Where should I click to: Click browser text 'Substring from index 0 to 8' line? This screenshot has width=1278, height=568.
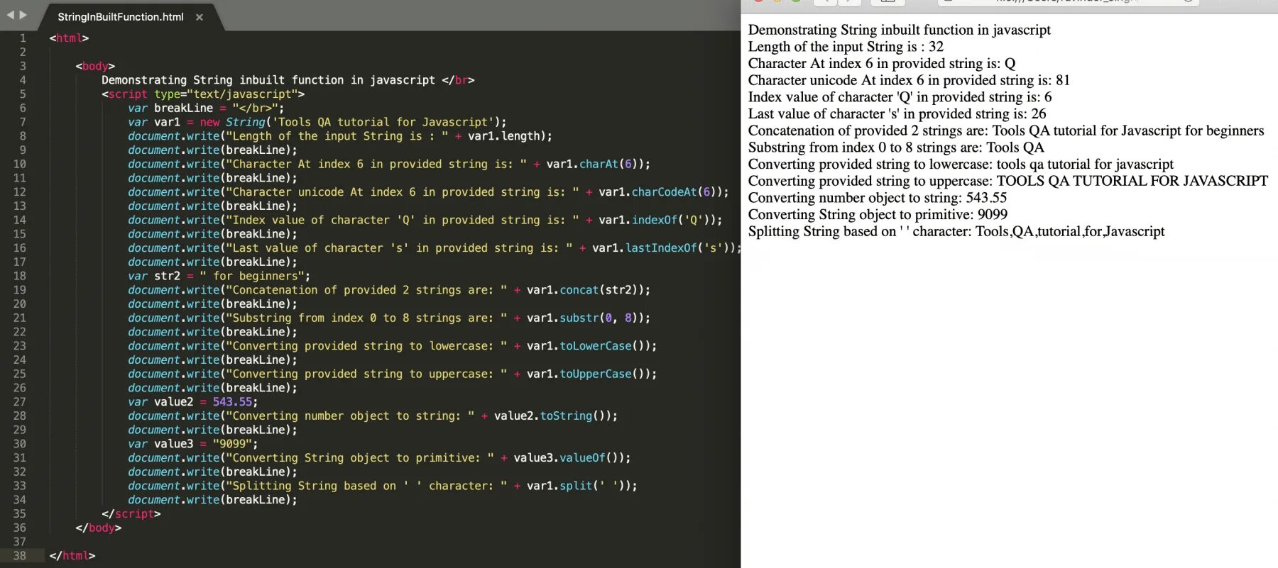896,147
